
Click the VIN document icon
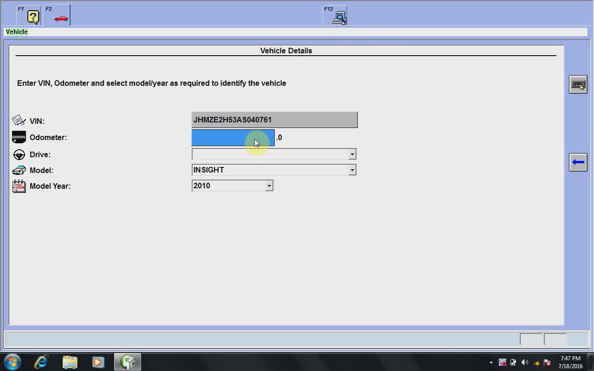tap(19, 121)
